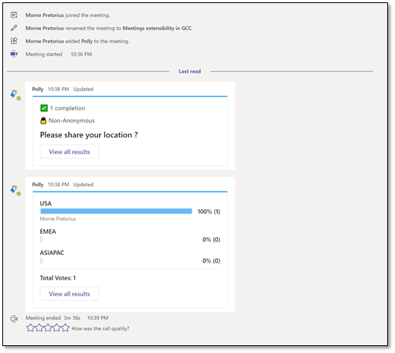Click the app added icon beside Polly
395x353 pixels.
[x=14, y=41]
